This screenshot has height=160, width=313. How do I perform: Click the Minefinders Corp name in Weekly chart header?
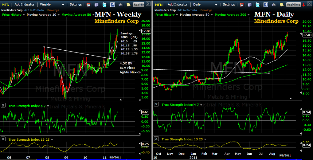[12, 10]
